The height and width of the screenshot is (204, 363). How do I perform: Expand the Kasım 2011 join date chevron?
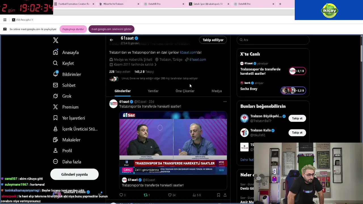pyautogui.click(x=155, y=65)
